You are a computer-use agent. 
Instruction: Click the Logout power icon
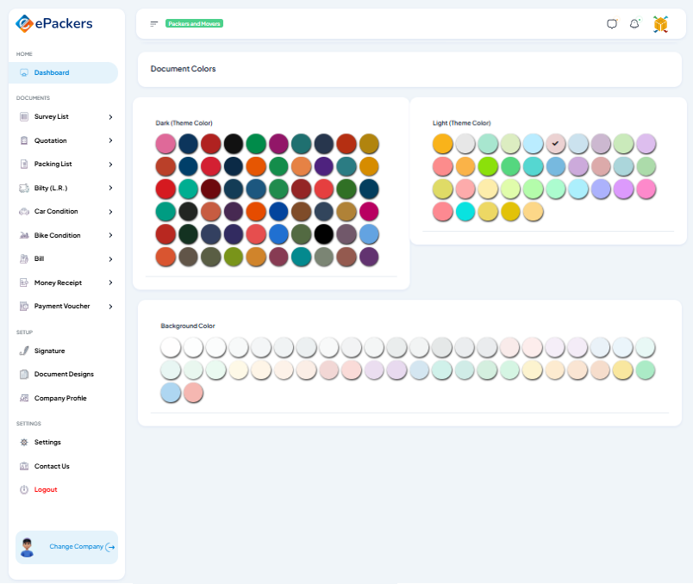[24, 489]
